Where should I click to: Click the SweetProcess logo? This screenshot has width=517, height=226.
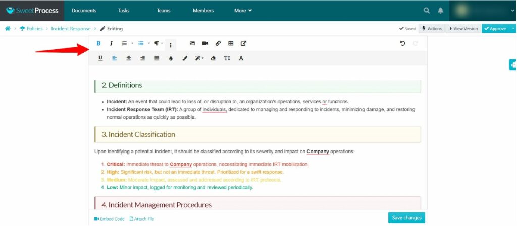(32, 11)
